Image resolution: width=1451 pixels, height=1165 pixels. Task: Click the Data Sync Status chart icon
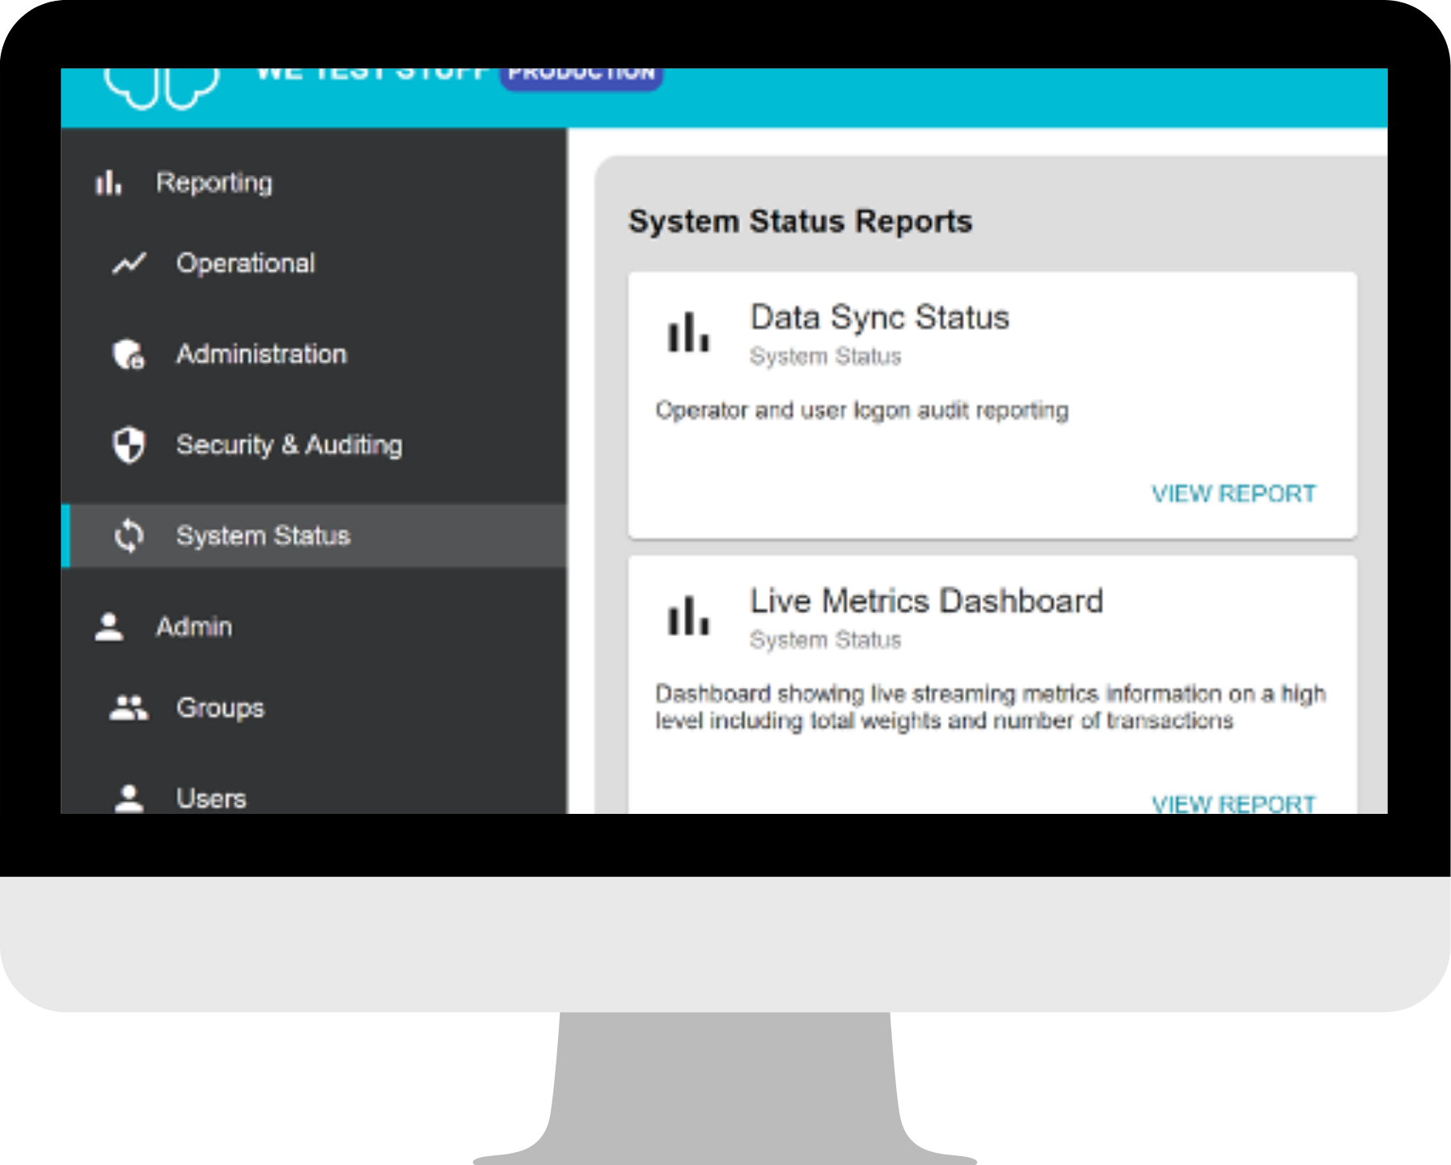pos(688,333)
